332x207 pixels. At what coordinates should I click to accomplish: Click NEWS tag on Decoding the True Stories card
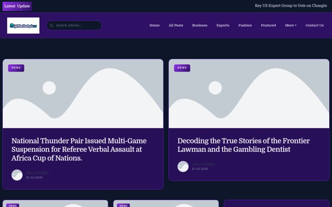coord(182,68)
